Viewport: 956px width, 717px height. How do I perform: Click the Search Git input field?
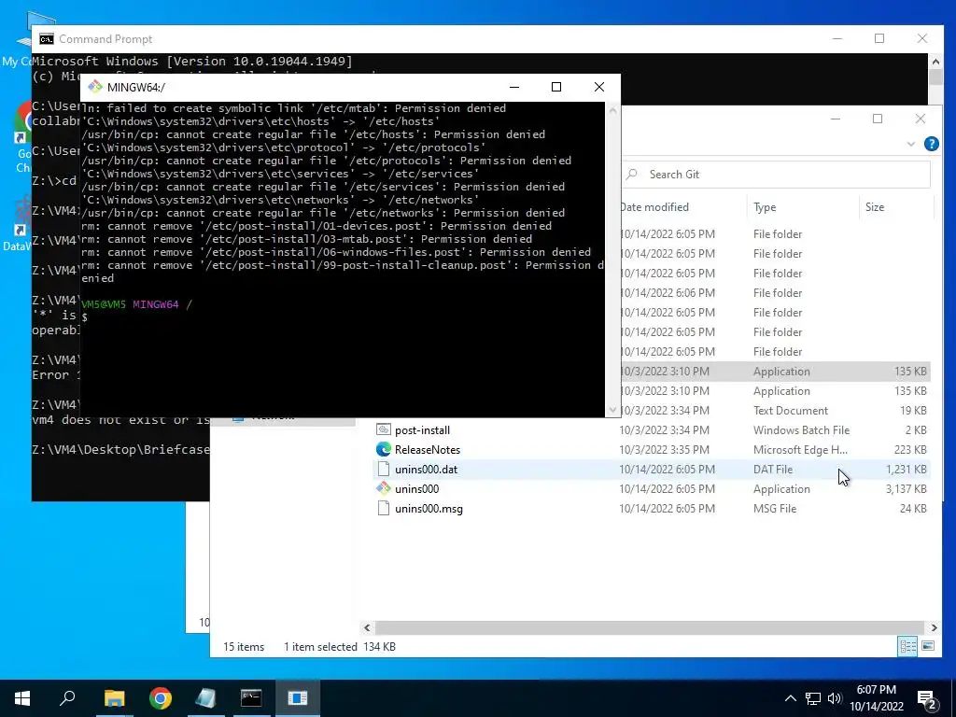tap(777, 175)
